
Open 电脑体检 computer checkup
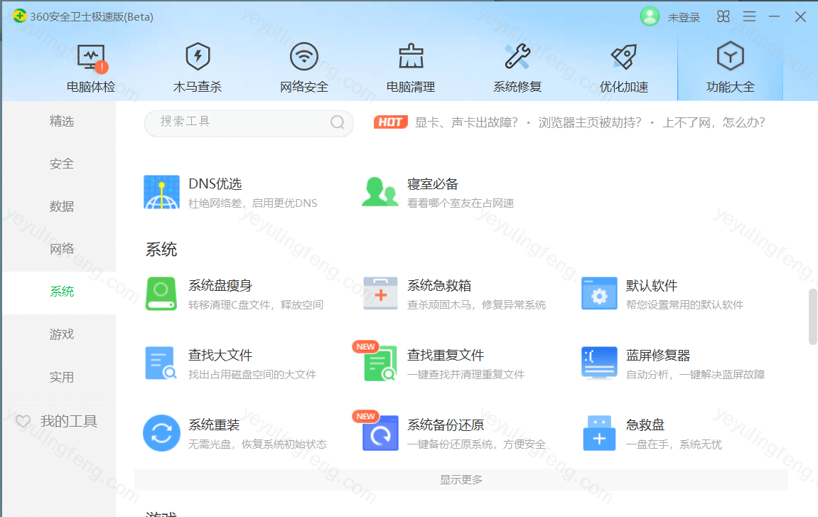pos(91,68)
